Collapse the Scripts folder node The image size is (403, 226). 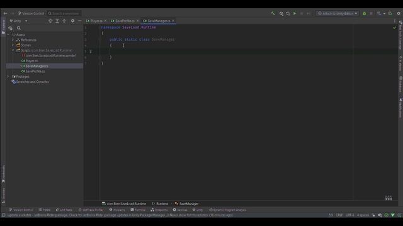(13, 50)
